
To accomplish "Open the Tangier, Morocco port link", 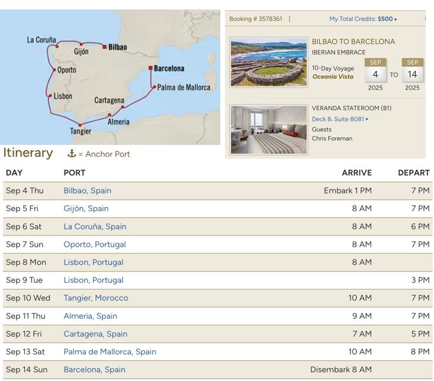I will click(x=96, y=298).
